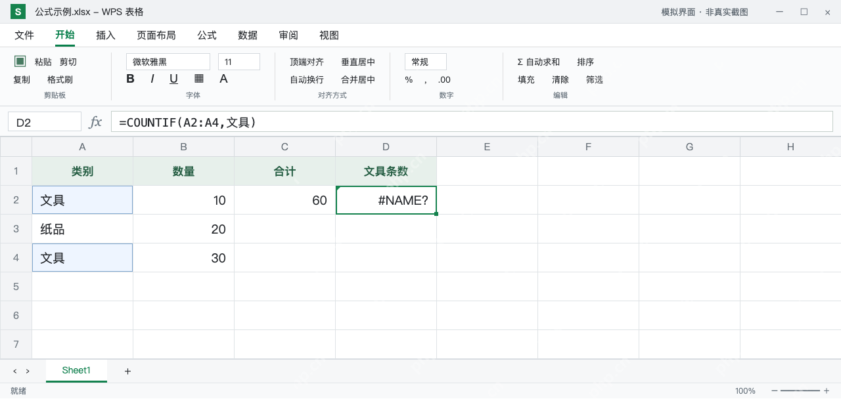This screenshot has width=841, height=399.
Task: Click the font color A icon
Action: (223, 79)
